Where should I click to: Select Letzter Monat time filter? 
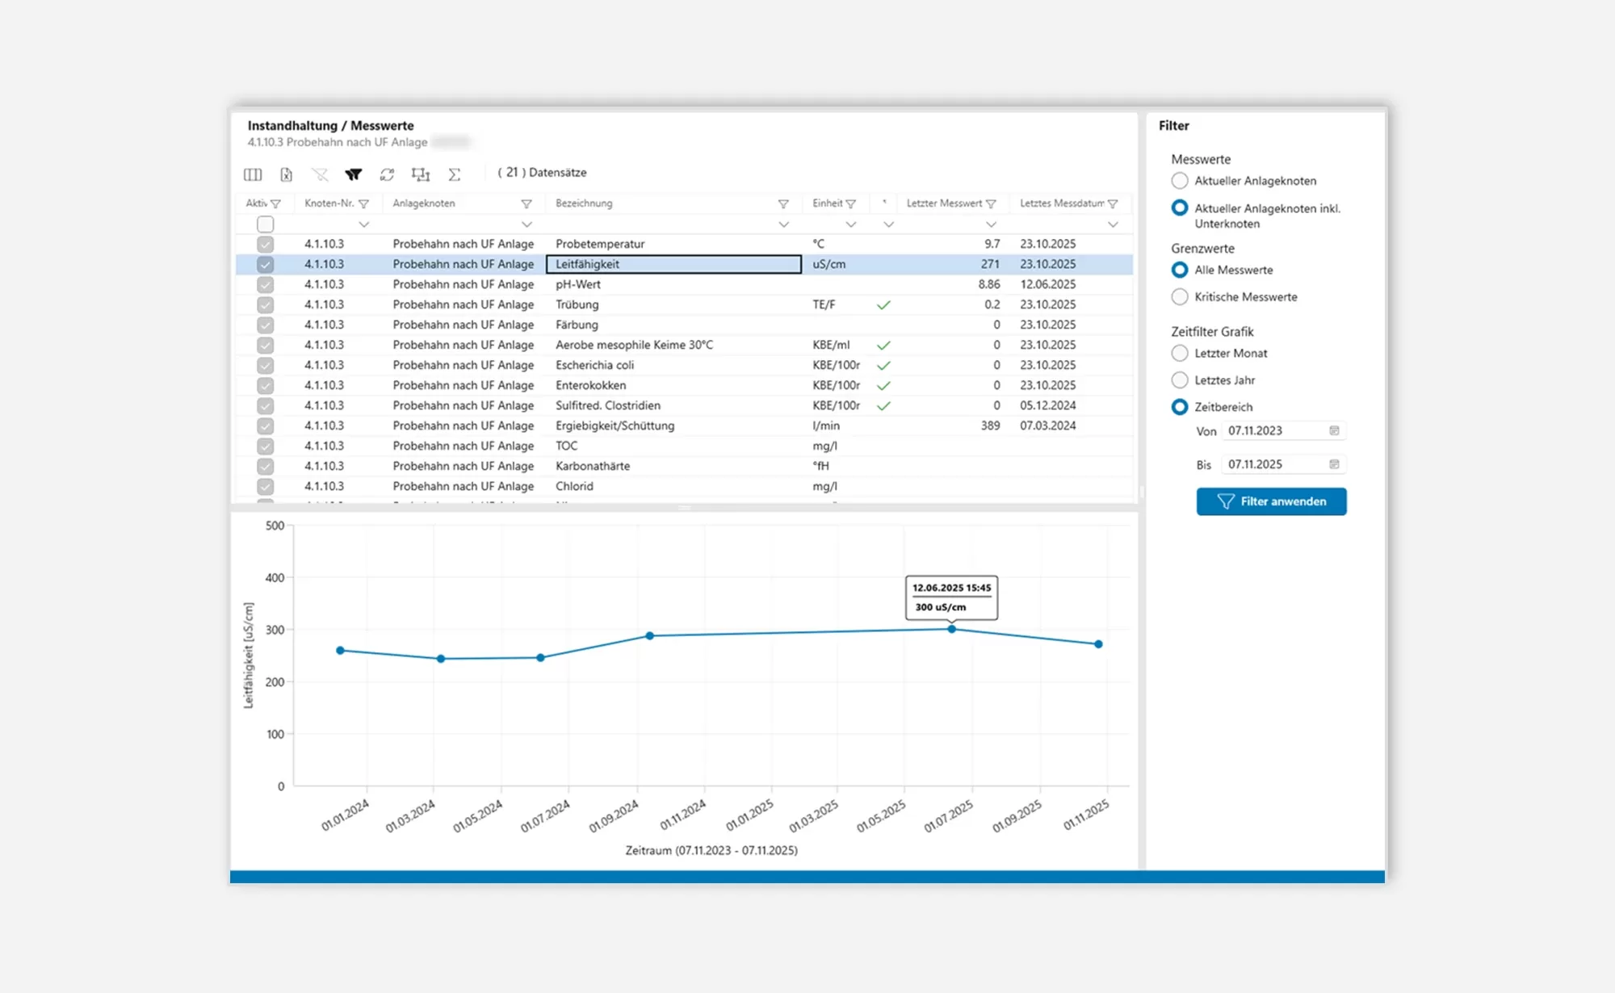pos(1180,354)
